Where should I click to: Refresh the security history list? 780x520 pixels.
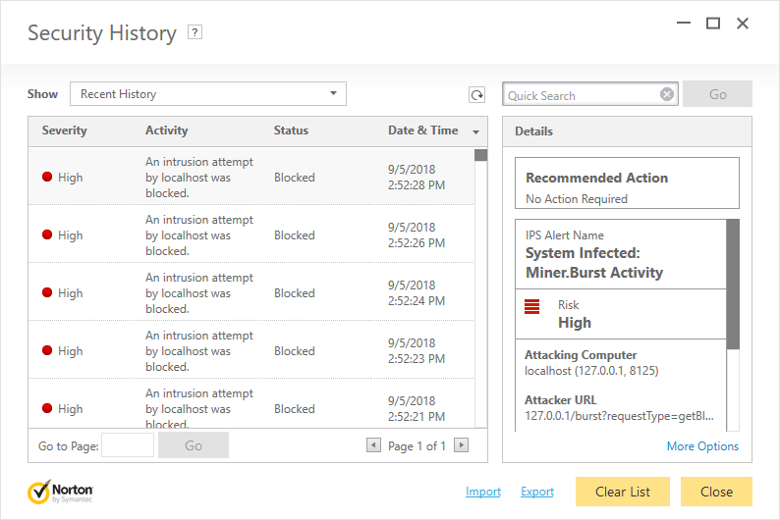[477, 95]
